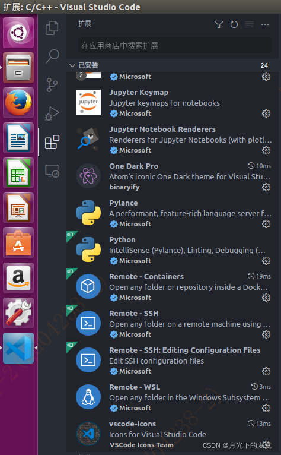Open LibreOffice Calc from dock
The height and width of the screenshot is (455, 281).
coord(18,173)
